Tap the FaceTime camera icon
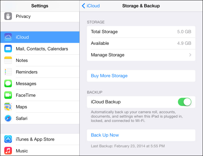Image resolution: width=203 pixels, height=156 pixels. tap(8, 95)
